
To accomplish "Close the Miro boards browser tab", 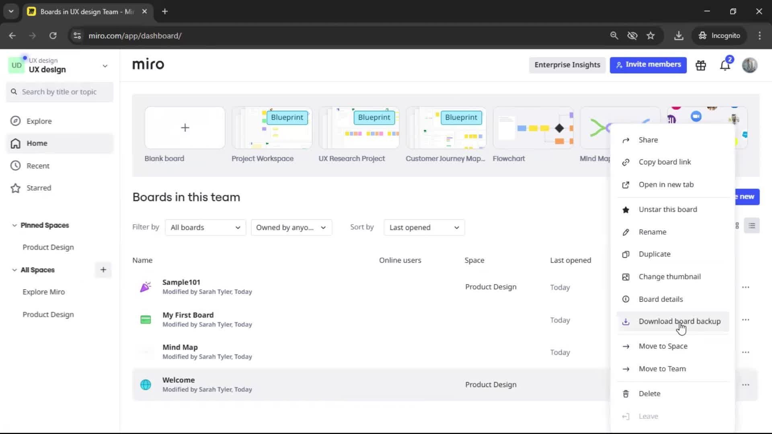I will (144, 12).
